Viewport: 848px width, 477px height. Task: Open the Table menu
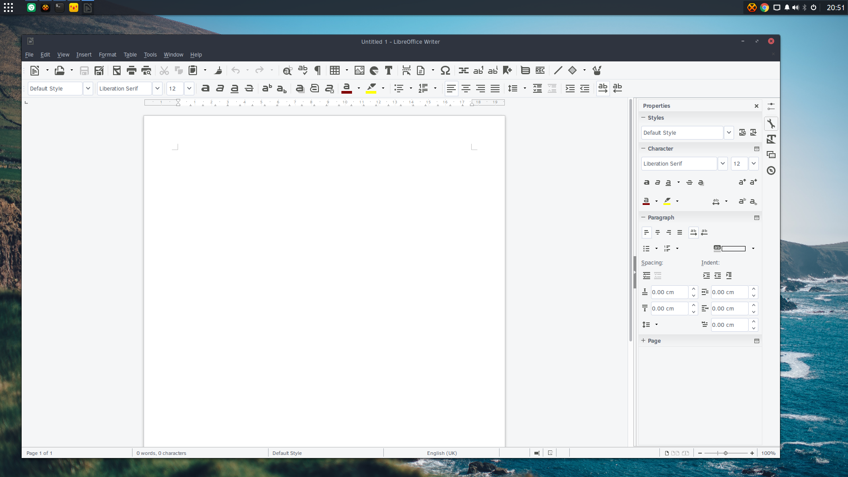pos(130,55)
